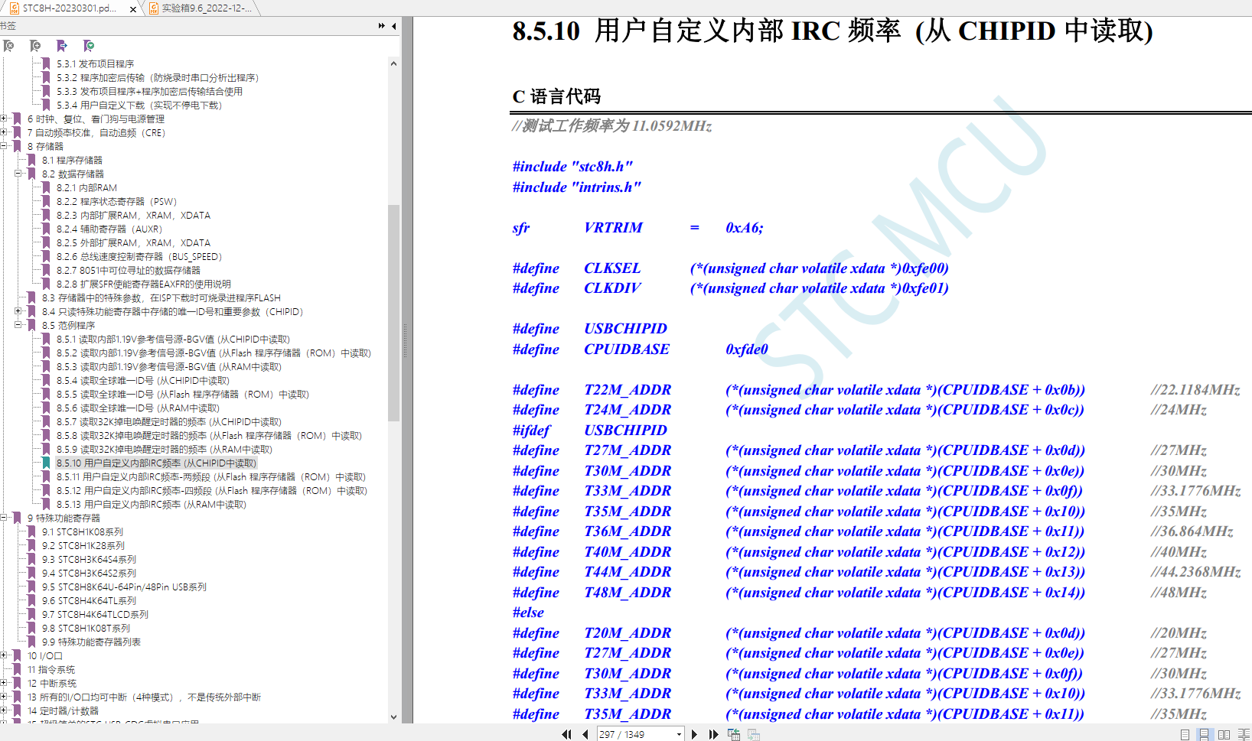Viewport: 1252px width, 741px height.
Task: Click the add new bookmark icon
Action: tap(35, 46)
